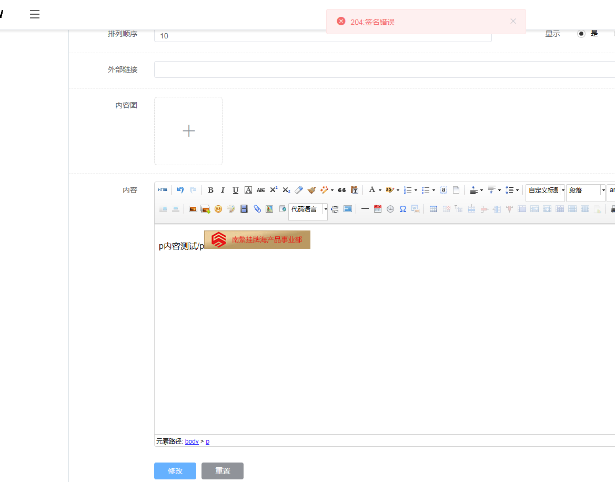Open multiple image upload
The height and width of the screenshot is (482, 615).
point(205,209)
